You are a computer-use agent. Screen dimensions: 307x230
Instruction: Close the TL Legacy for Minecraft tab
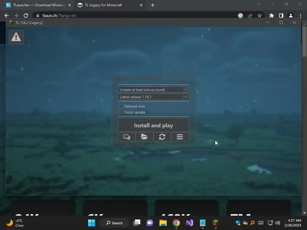(x=141, y=5)
